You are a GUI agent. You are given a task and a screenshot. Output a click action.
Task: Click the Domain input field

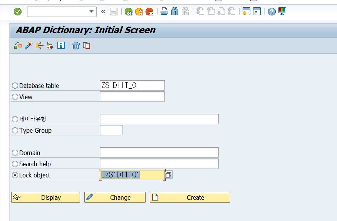pos(159,153)
